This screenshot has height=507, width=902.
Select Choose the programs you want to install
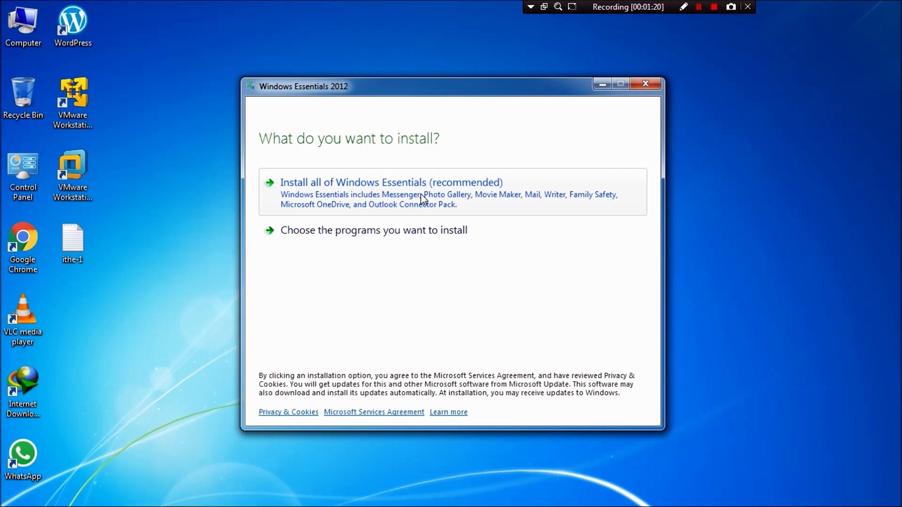373,230
